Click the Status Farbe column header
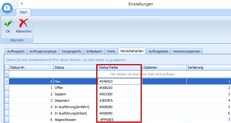231x123 pixels. 119,67
